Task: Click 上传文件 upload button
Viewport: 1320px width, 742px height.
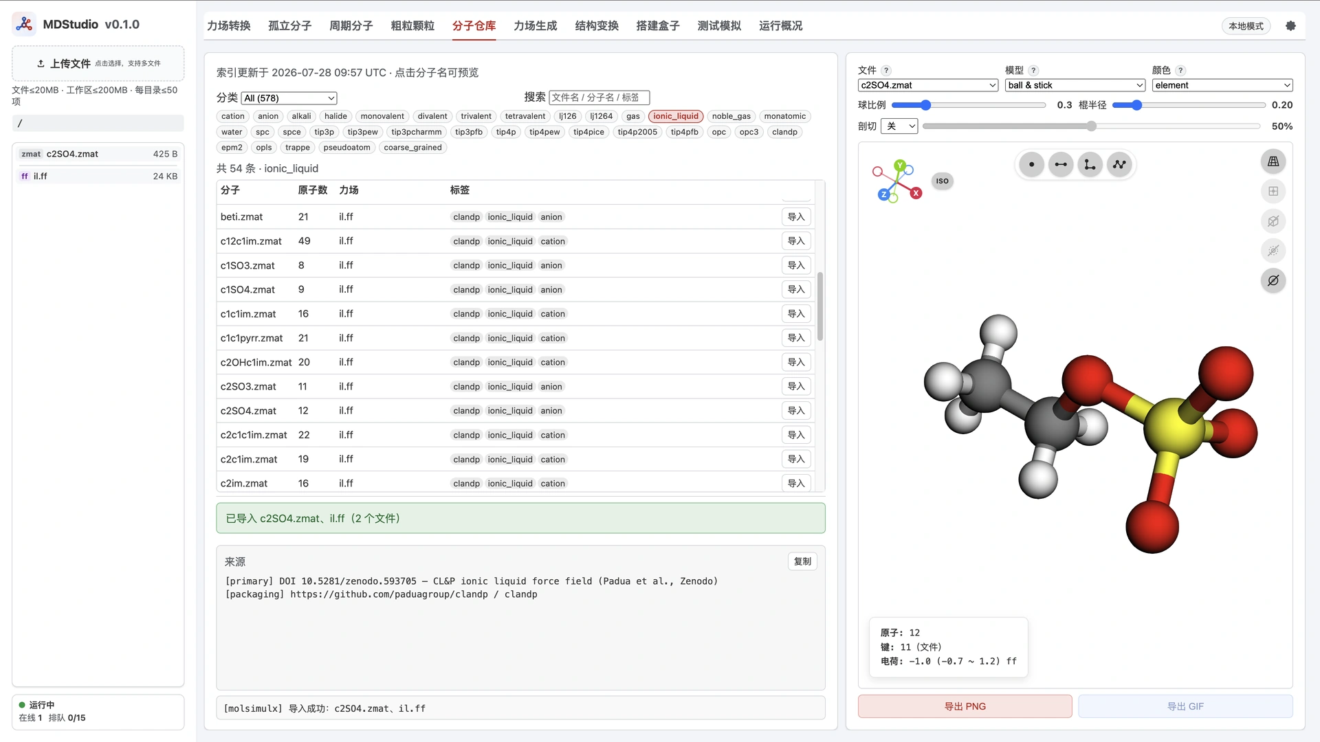Action: [98, 63]
